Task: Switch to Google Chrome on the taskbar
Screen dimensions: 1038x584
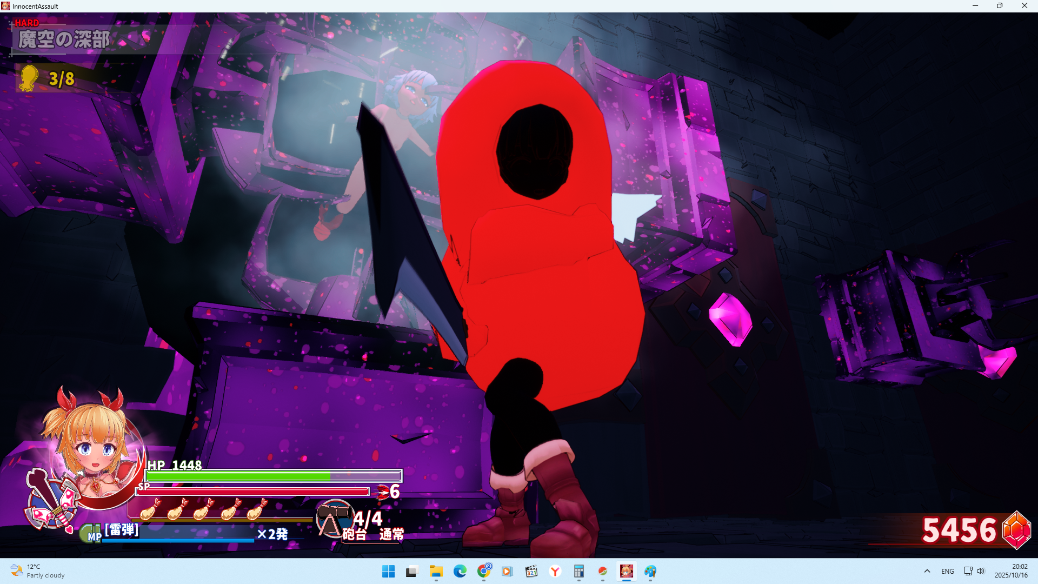Action: [484, 572]
